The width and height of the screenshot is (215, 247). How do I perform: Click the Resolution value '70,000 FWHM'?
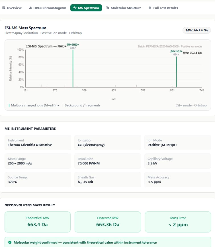pos(89,163)
